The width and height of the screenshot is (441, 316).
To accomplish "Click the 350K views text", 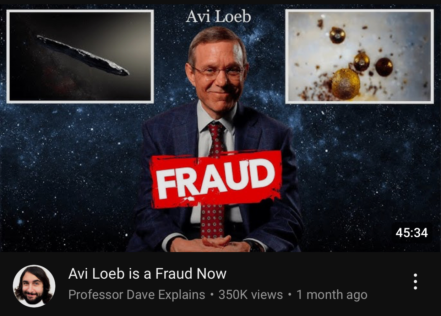I will pos(251,295).
